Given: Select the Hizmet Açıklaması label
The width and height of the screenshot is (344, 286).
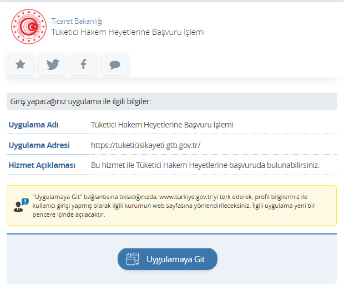Looking at the screenshot, I should click(x=42, y=165).
